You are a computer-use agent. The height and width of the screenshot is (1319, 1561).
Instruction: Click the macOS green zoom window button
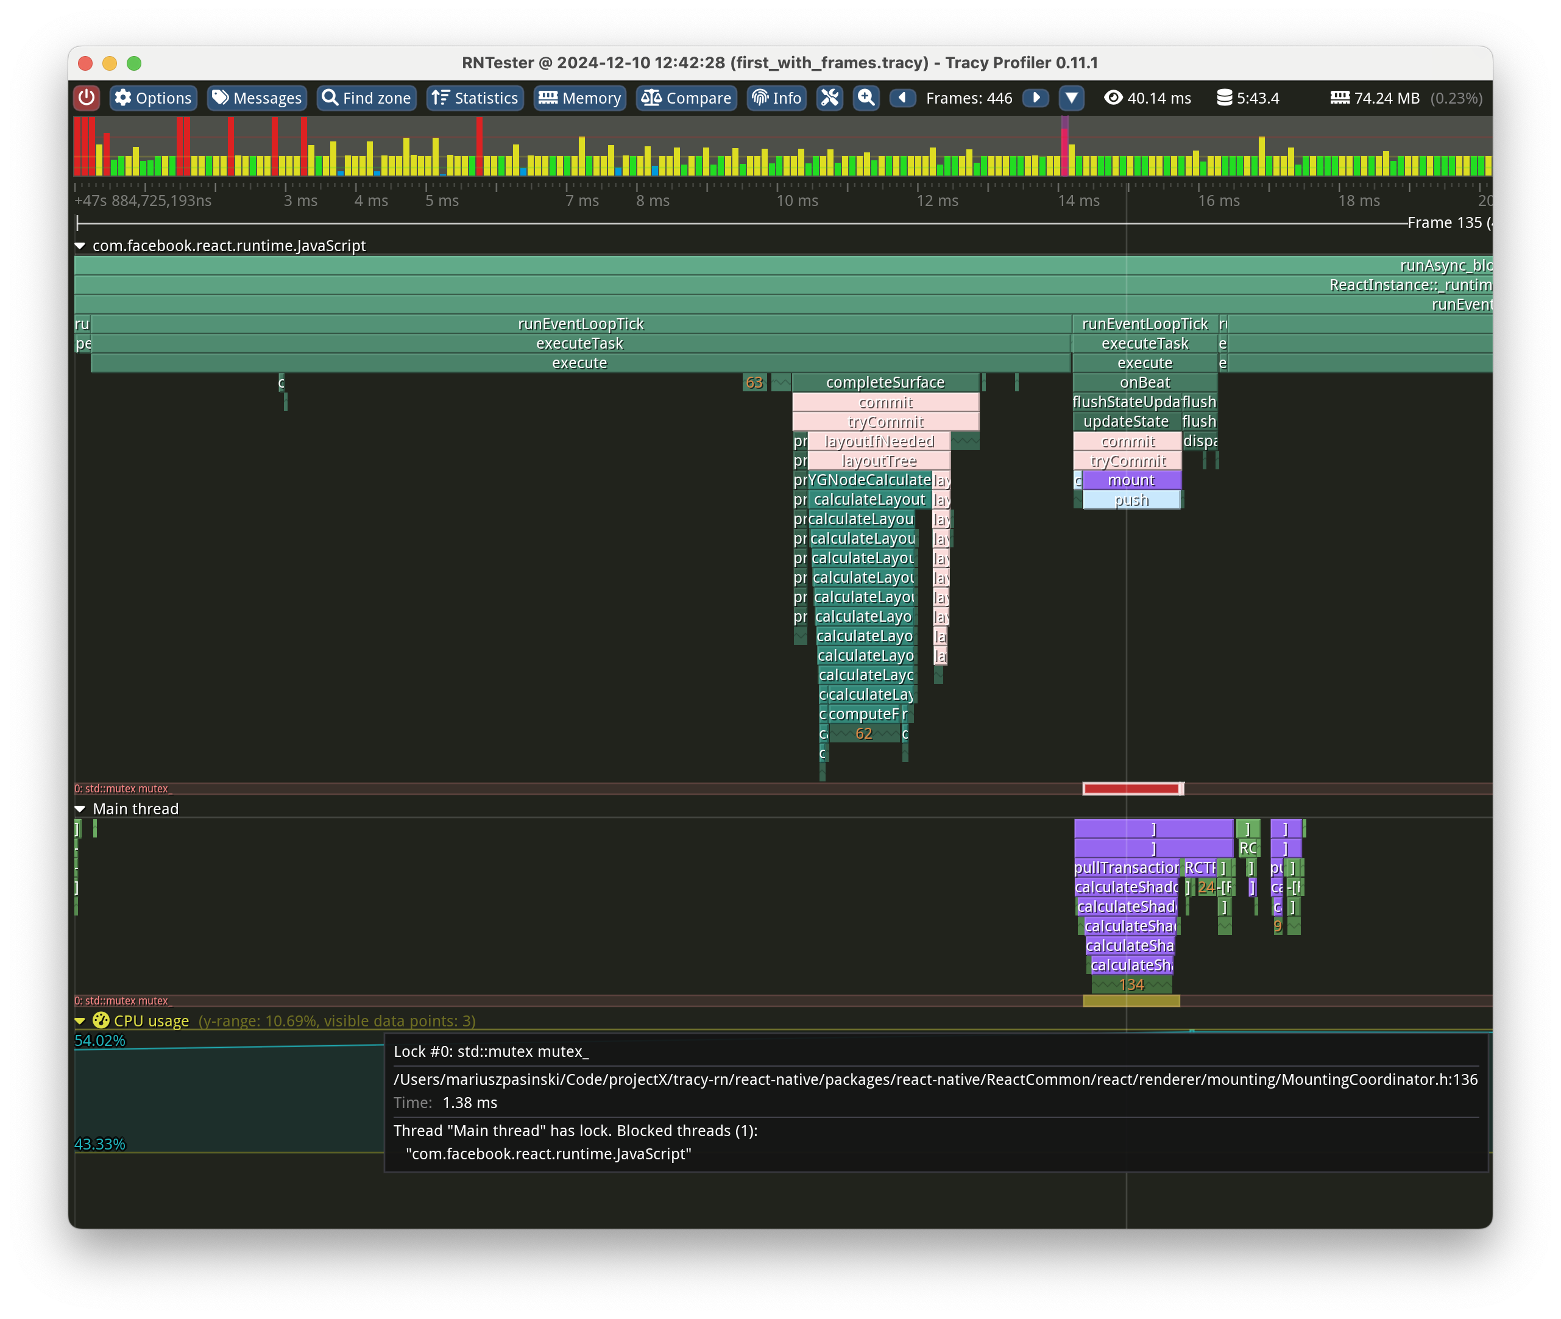click(x=134, y=63)
